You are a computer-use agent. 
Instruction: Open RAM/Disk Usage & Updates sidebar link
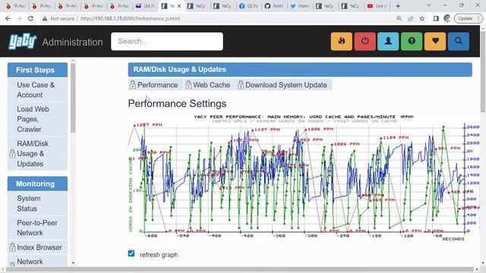(37, 153)
